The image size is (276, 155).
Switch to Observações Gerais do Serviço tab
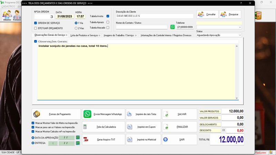tap(51, 35)
